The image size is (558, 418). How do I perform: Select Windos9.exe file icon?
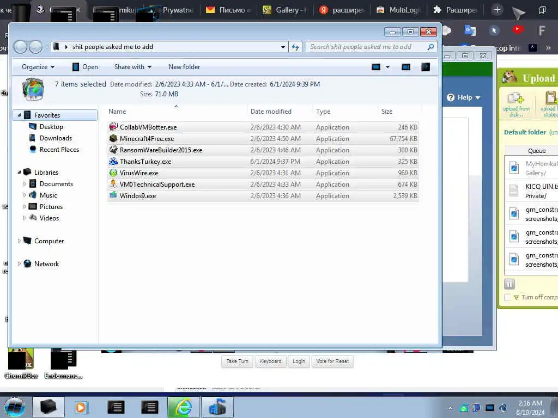pyautogui.click(x=113, y=195)
